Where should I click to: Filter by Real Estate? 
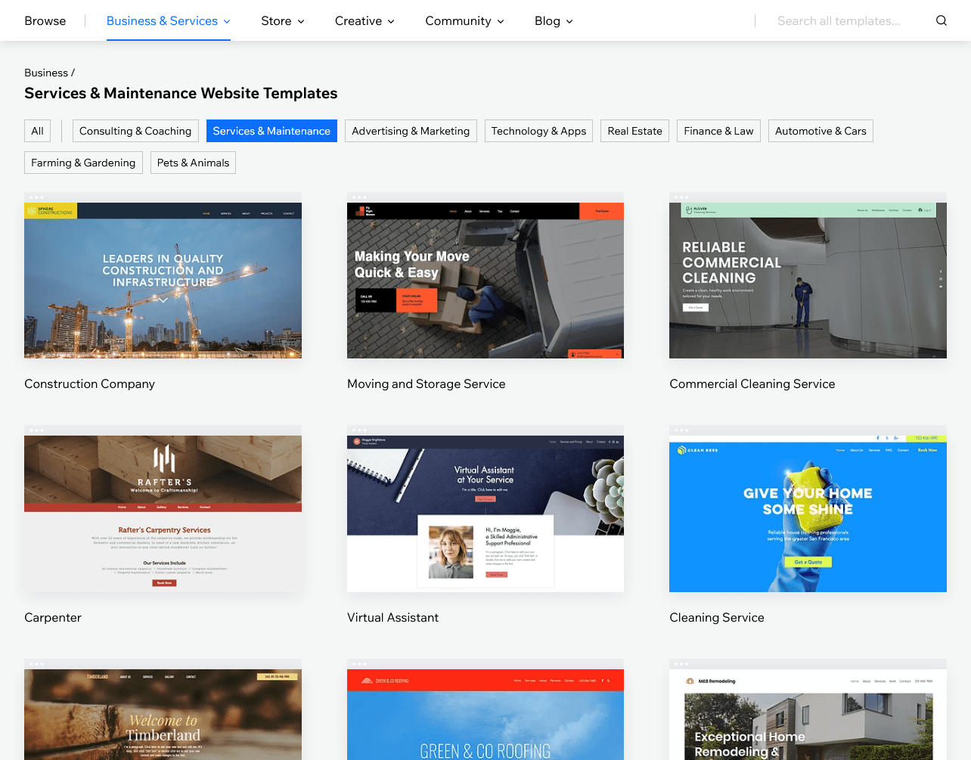click(x=634, y=131)
